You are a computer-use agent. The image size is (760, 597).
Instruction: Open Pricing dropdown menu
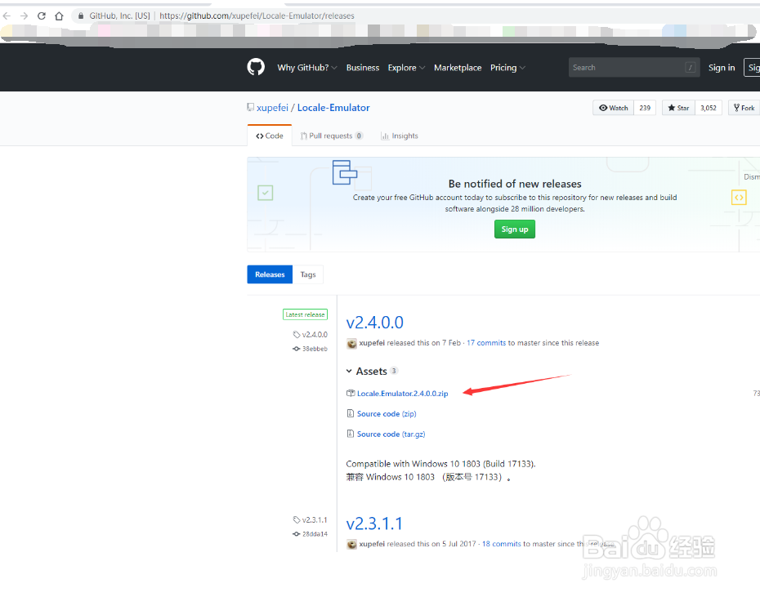(507, 67)
